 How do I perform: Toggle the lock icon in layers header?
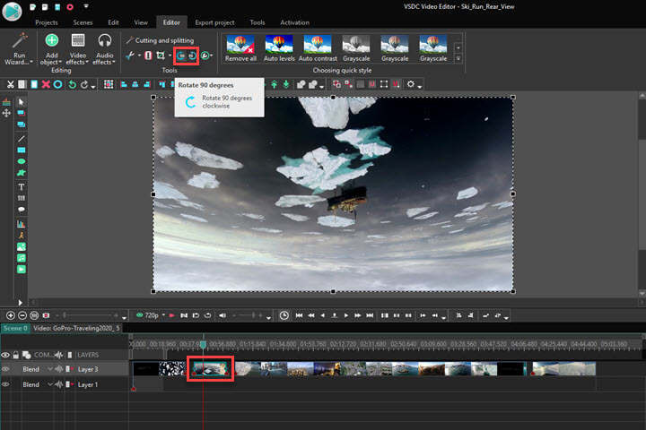(15, 355)
